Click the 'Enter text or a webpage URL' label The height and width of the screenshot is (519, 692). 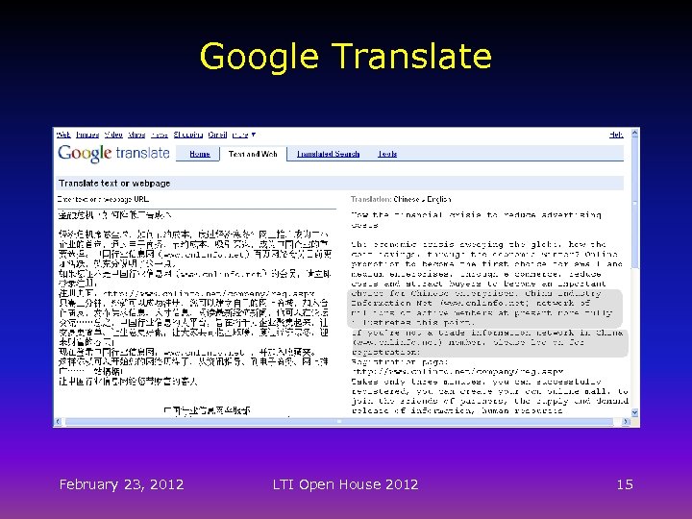pyautogui.click(x=103, y=199)
